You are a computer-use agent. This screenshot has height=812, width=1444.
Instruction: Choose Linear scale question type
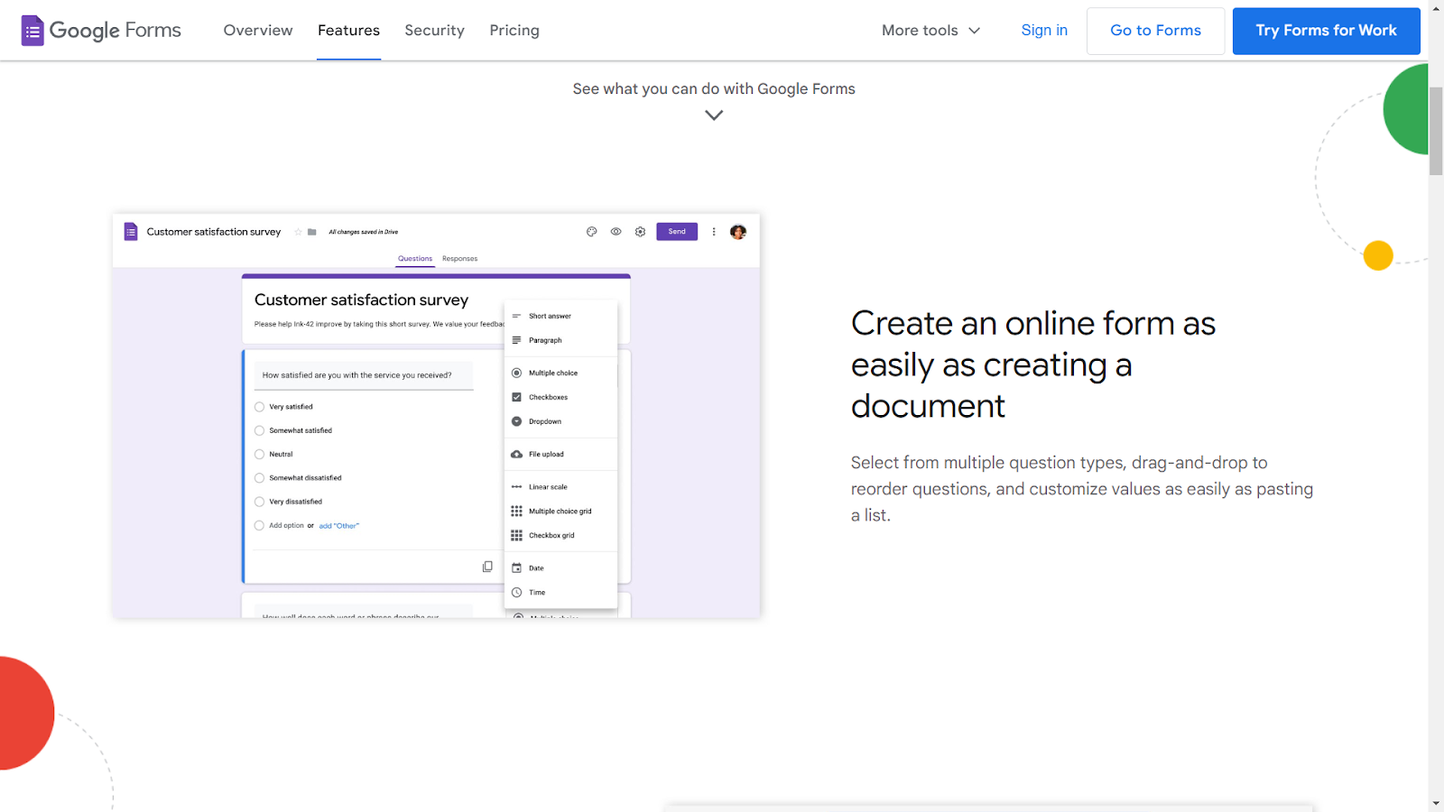(560, 487)
